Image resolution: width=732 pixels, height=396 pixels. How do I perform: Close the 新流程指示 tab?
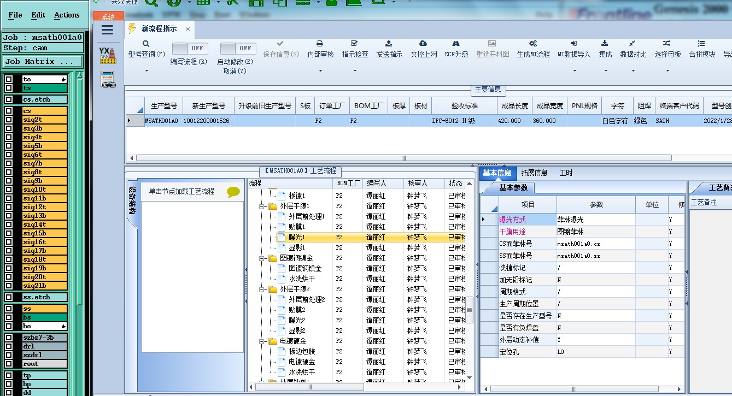(x=188, y=29)
